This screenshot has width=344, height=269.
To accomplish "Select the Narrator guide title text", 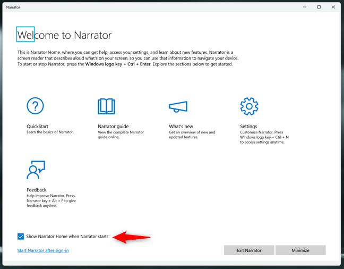I will coord(113,127).
